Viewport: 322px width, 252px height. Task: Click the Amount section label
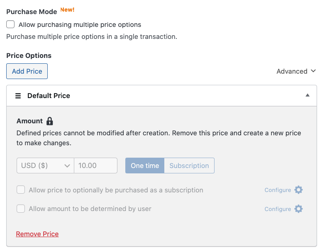point(29,121)
